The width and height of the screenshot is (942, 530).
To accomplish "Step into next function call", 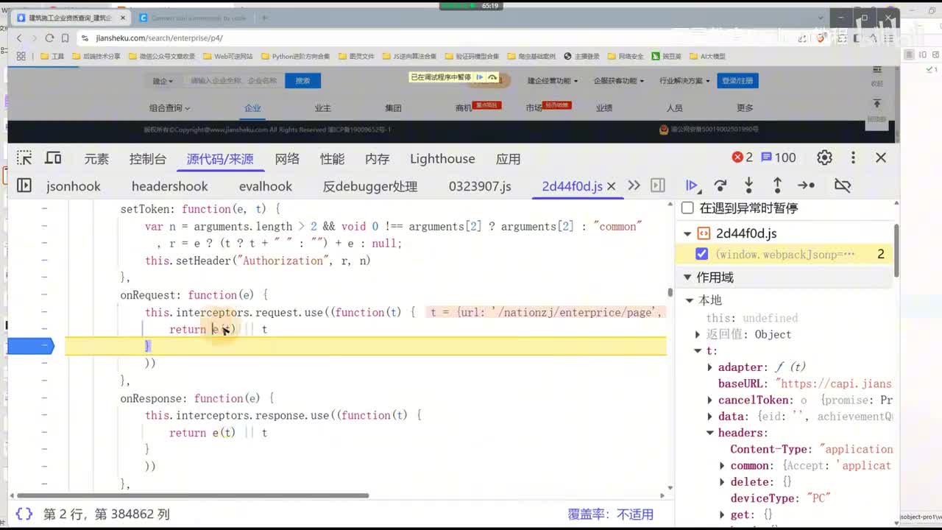I will point(748,185).
